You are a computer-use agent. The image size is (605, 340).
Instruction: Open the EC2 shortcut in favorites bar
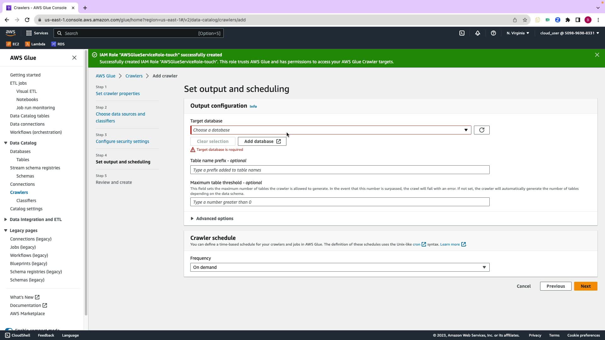13,44
